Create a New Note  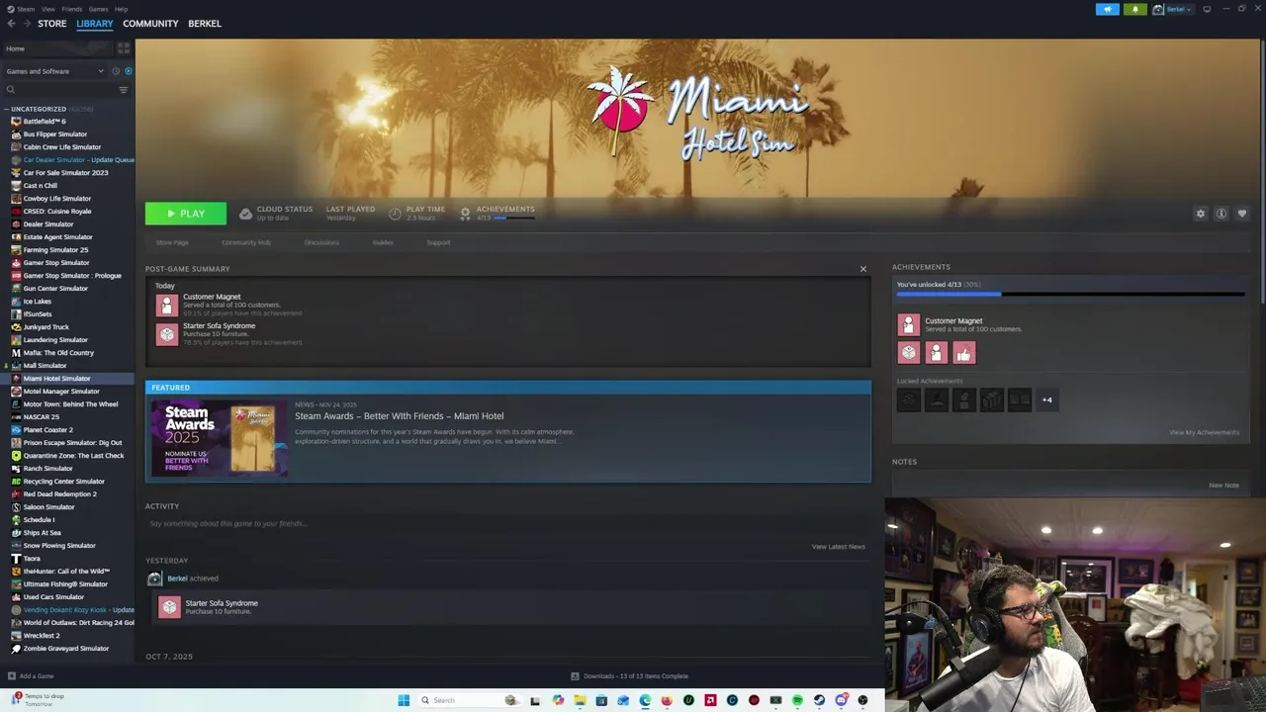[x=1223, y=486]
